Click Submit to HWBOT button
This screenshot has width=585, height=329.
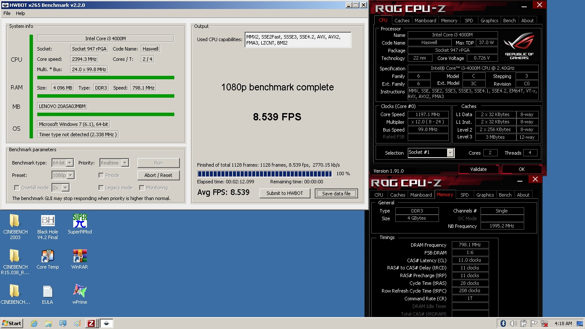point(285,193)
